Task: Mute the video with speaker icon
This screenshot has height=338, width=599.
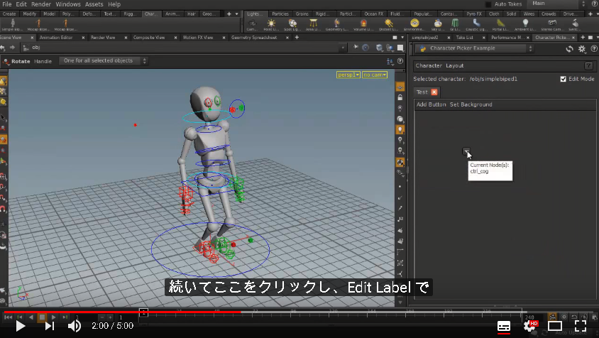Action: 74,326
